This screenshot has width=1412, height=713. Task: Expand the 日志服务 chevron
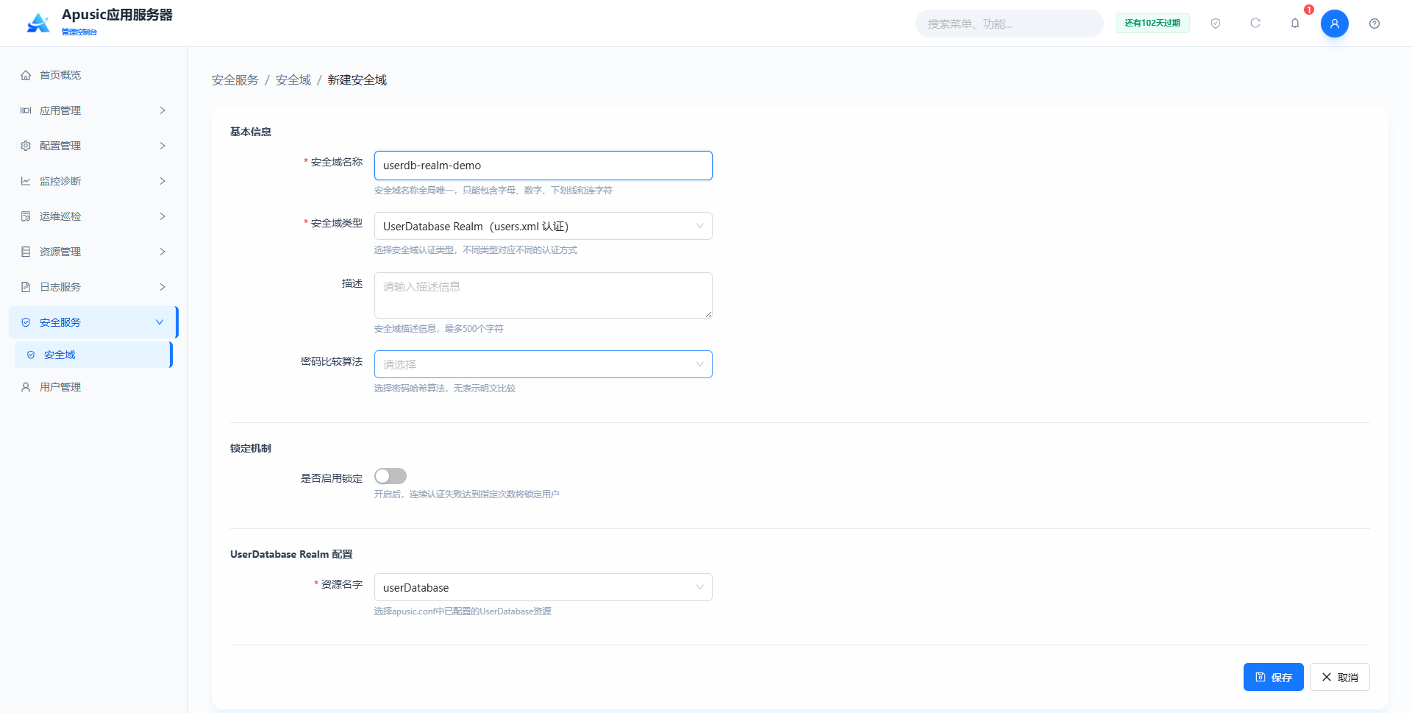click(x=163, y=287)
